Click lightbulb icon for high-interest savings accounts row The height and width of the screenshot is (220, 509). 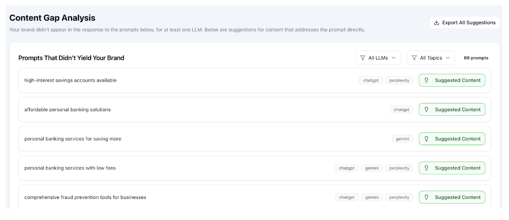pyautogui.click(x=427, y=80)
